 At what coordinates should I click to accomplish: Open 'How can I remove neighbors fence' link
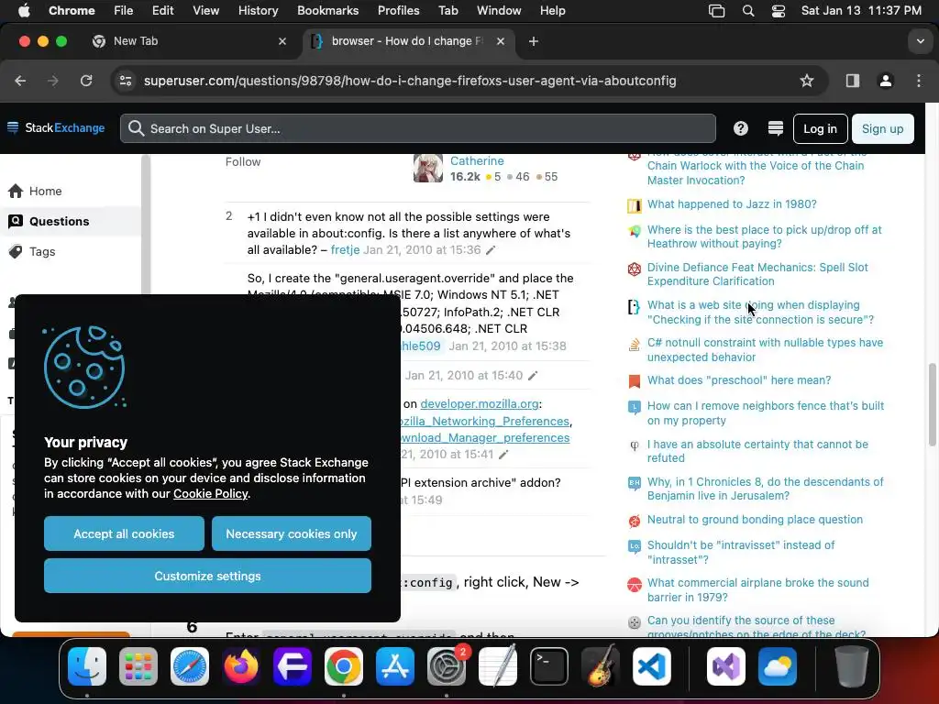(x=766, y=413)
